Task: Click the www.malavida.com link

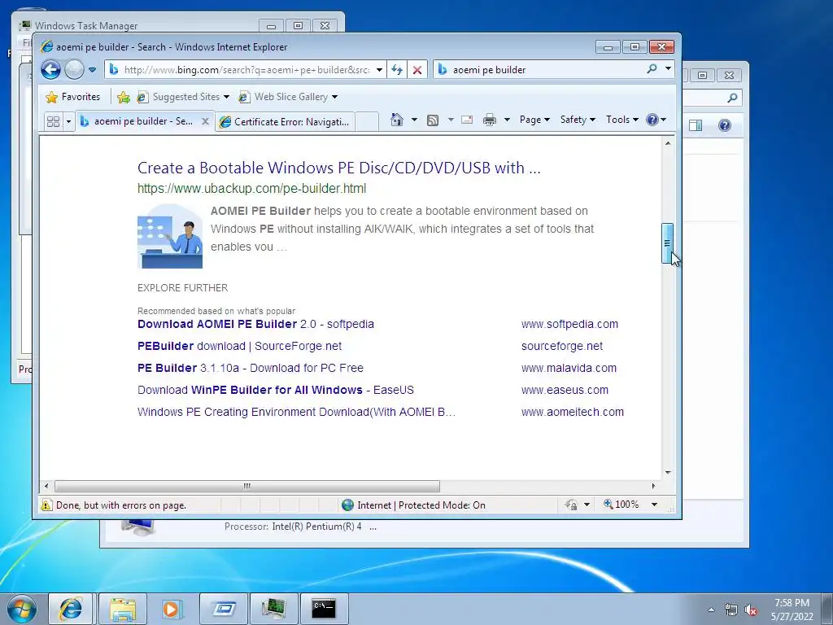Action: coord(569,368)
